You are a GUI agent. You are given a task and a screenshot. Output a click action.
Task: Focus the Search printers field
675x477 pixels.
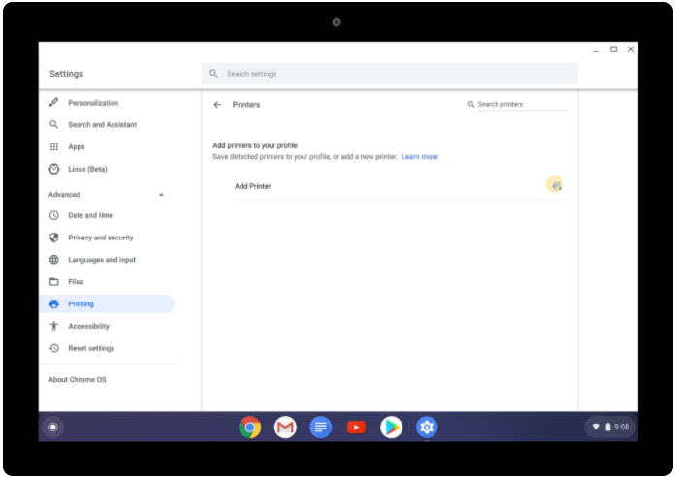[522, 104]
